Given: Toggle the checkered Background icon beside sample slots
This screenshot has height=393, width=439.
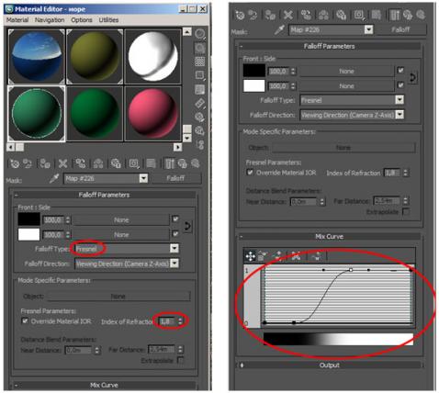Looking at the screenshot, I should pyautogui.click(x=200, y=62).
